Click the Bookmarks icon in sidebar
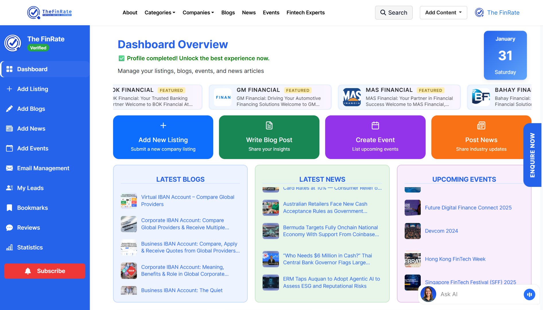This screenshot has height=310, width=543. coord(9,208)
